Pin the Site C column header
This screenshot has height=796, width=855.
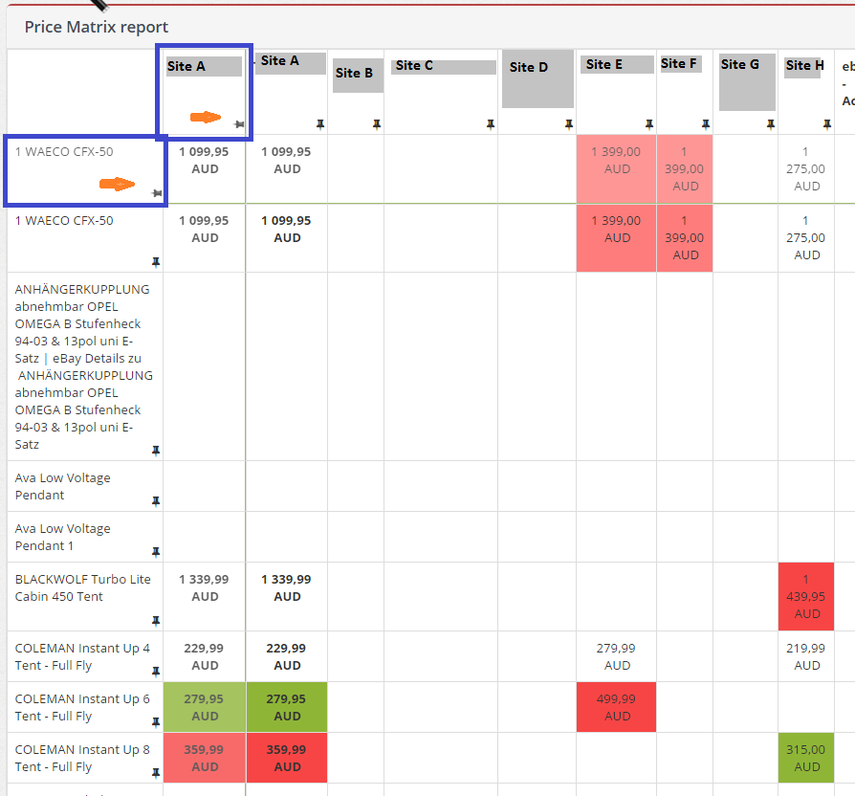491,124
